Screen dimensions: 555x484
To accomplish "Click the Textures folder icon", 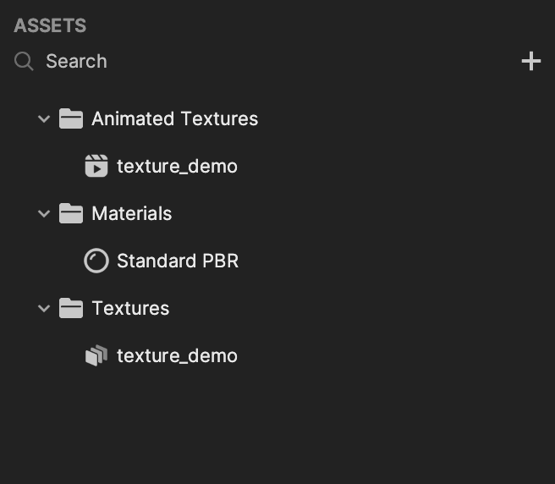I will [71, 308].
